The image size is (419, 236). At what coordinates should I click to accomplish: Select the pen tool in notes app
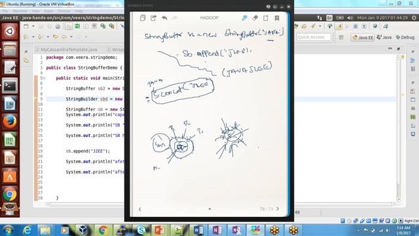pos(244,18)
